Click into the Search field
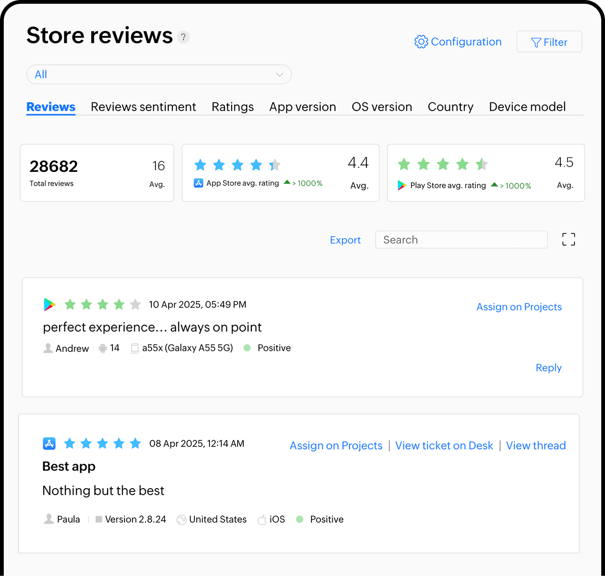Image resolution: width=605 pixels, height=576 pixels. (x=461, y=240)
